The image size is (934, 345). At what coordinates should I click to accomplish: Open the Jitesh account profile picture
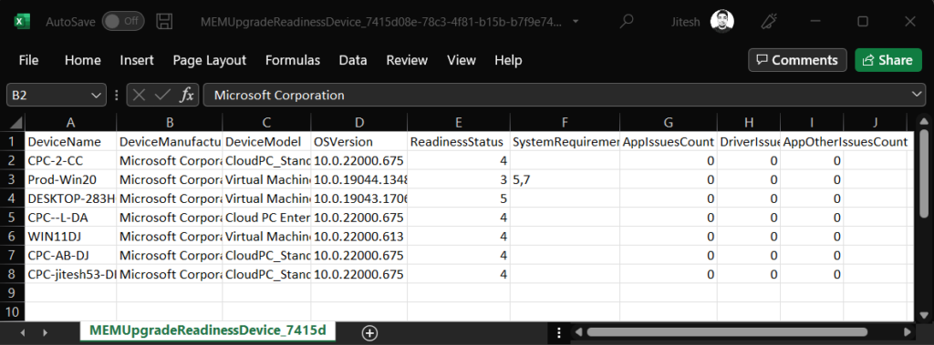tap(722, 22)
